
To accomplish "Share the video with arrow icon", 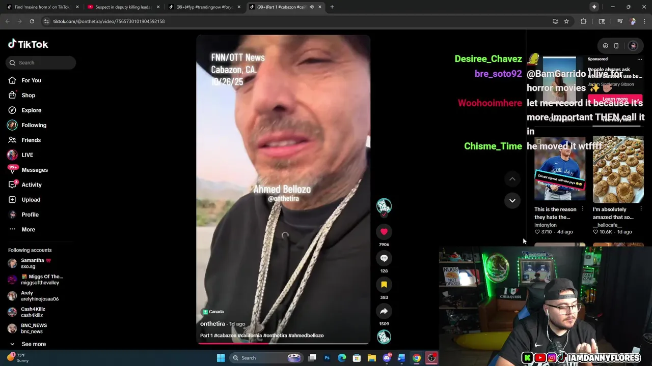I will click(384, 311).
